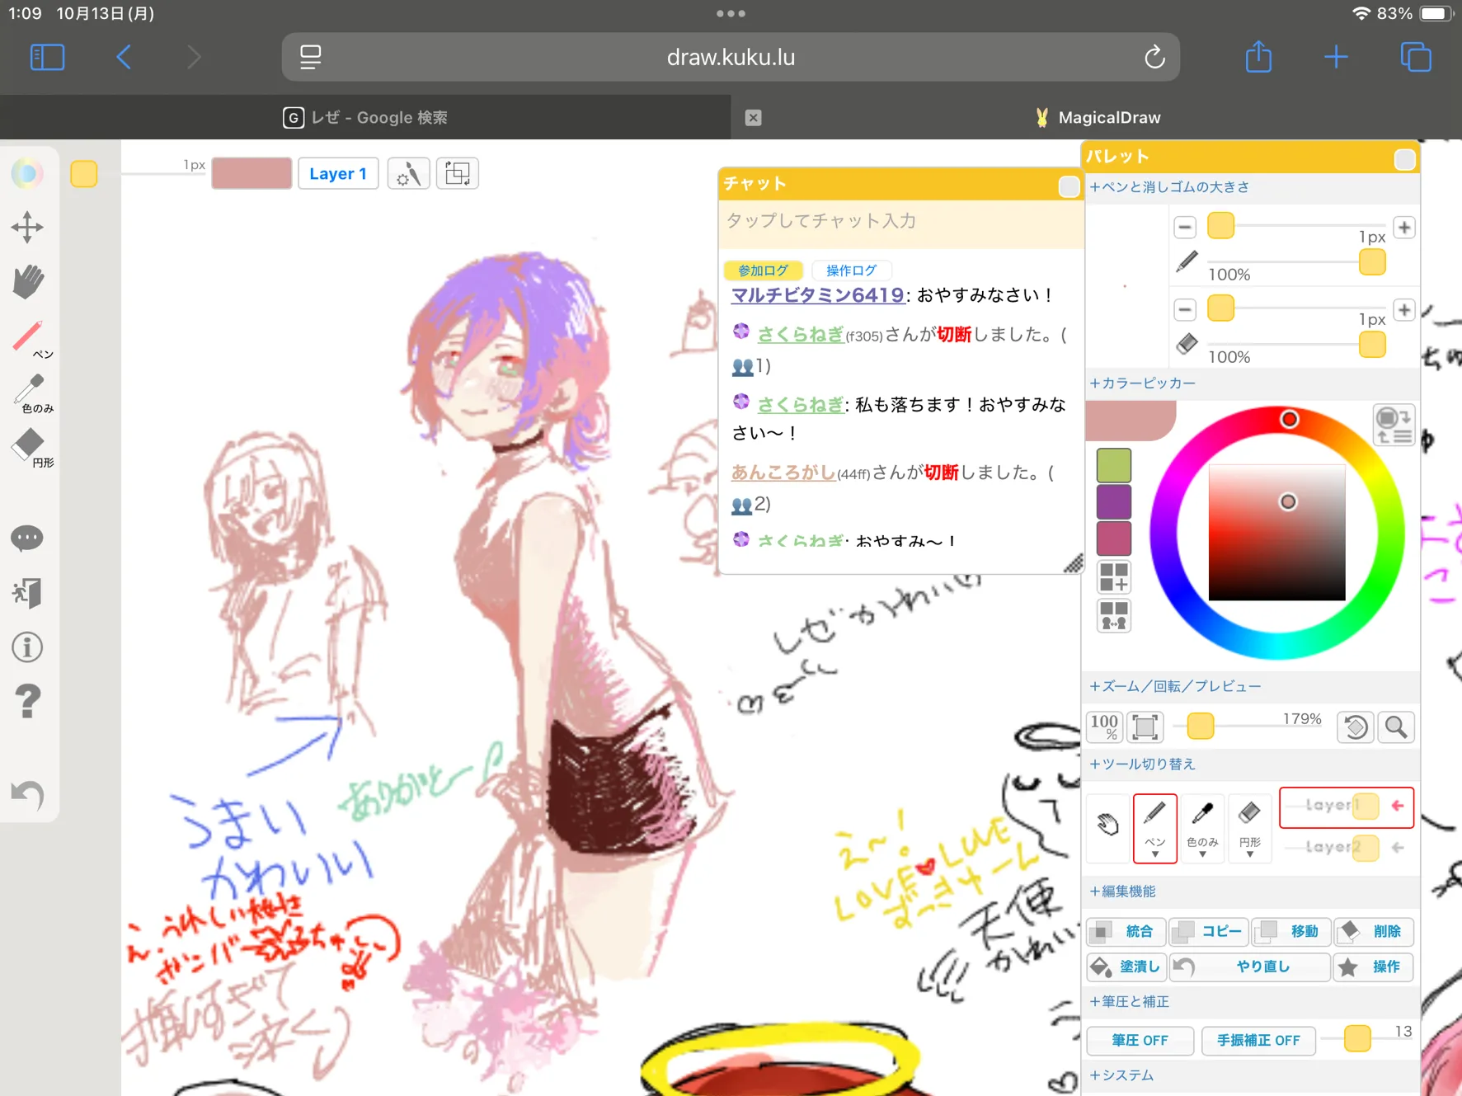
Task: Select the 円形 eraser in left toolbar
Action: (32, 448)
